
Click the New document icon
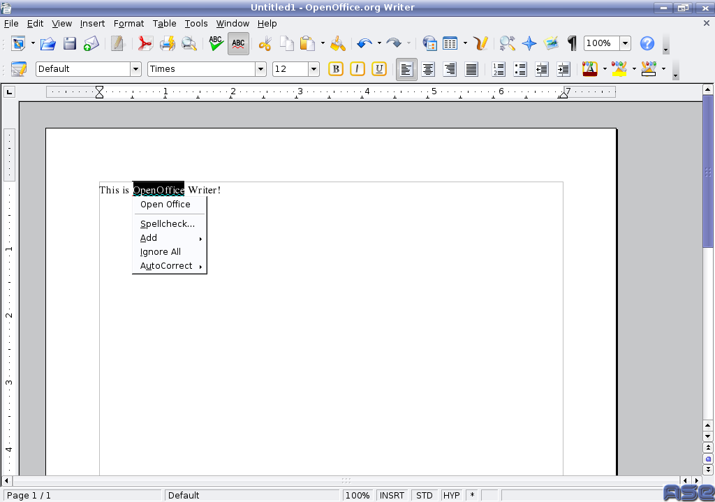18,43
